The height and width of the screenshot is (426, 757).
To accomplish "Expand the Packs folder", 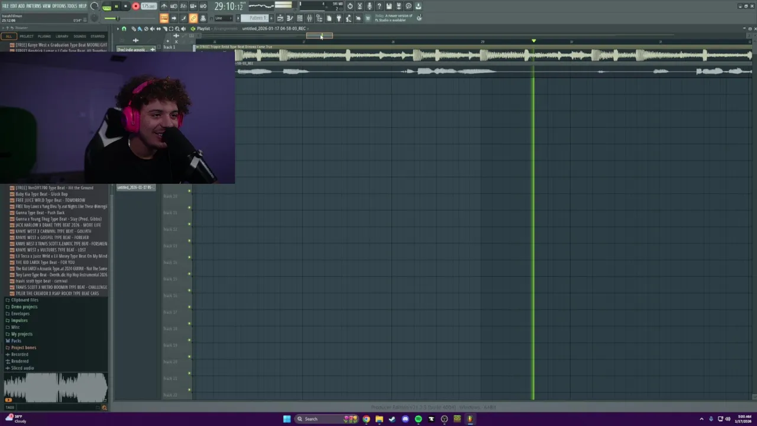I will click(16, 341).
